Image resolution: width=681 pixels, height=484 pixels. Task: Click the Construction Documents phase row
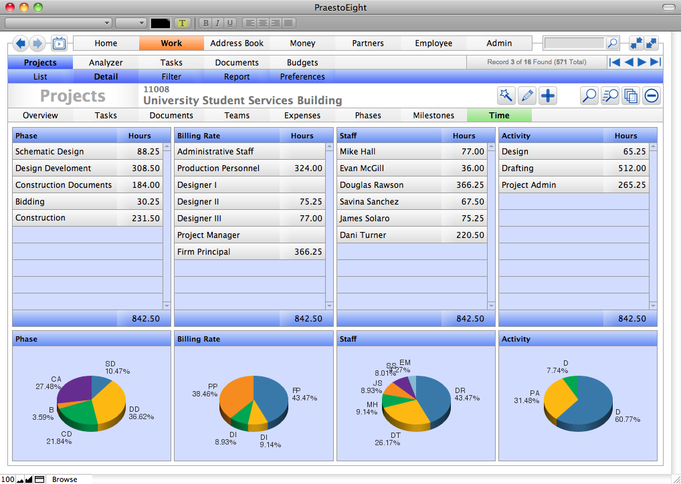pos(88,185)
